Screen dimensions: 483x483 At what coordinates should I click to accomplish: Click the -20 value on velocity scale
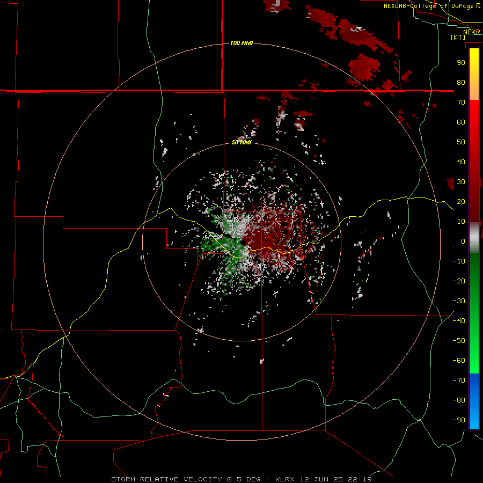tap(459, 281)
